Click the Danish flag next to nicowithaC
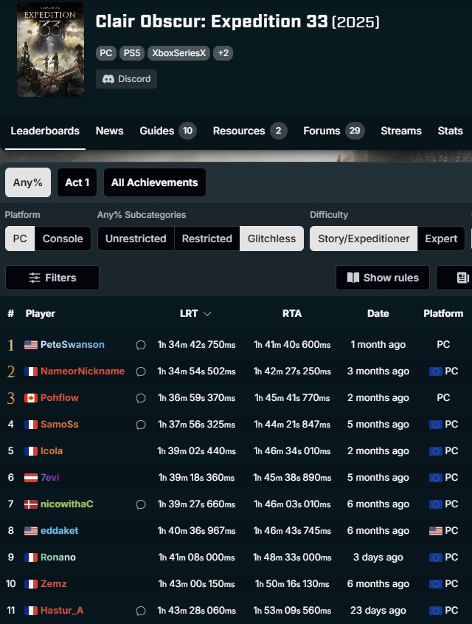Screen dimensions: 472x624 pos(31,504)
